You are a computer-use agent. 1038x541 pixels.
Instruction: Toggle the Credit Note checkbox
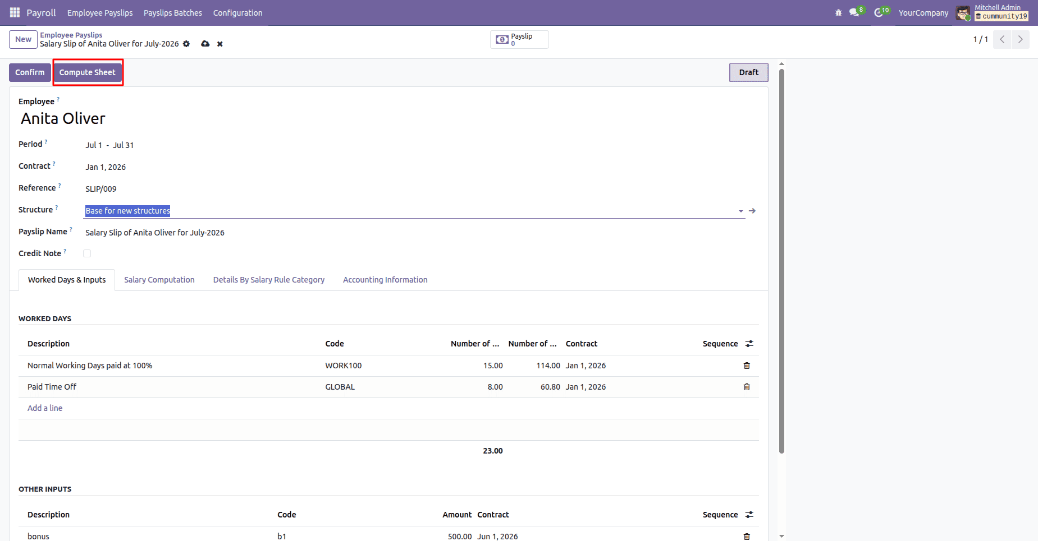pos(87,253)
